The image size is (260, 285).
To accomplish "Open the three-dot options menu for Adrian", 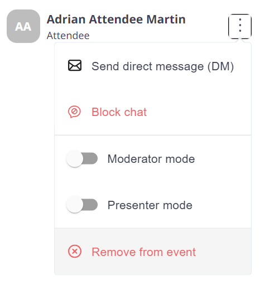I will 240,26.
